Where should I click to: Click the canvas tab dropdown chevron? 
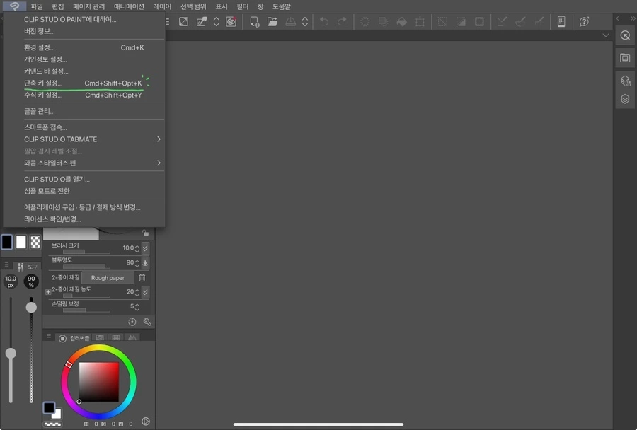pyautogui.click(x=606, y=35)
